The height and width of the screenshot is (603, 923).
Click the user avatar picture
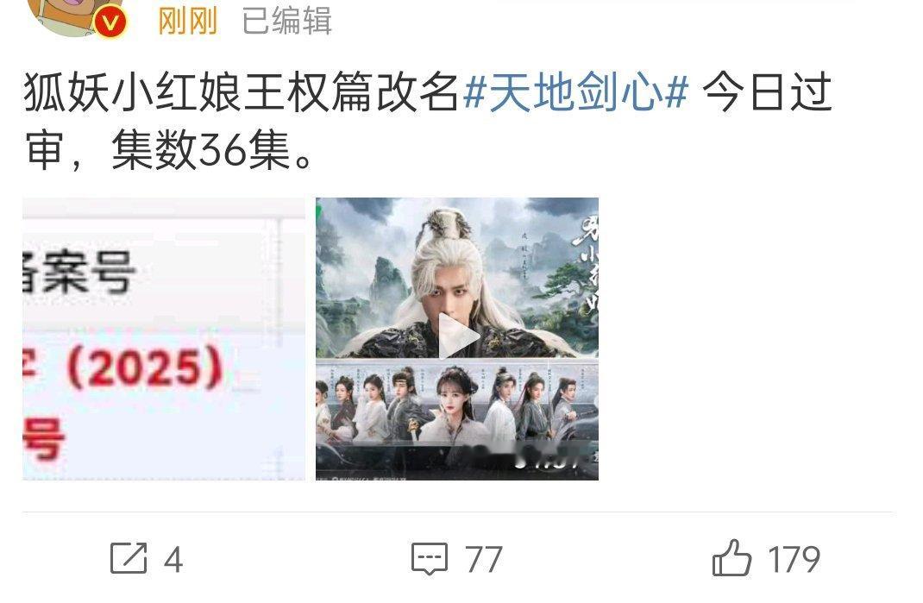[x=73, y=15]
